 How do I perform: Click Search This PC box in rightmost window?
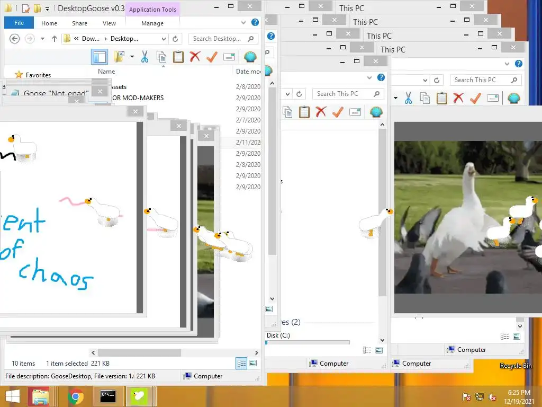(x=485, y=80)
